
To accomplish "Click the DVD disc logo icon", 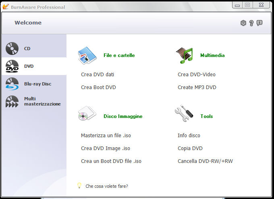I will pos(12,66).
